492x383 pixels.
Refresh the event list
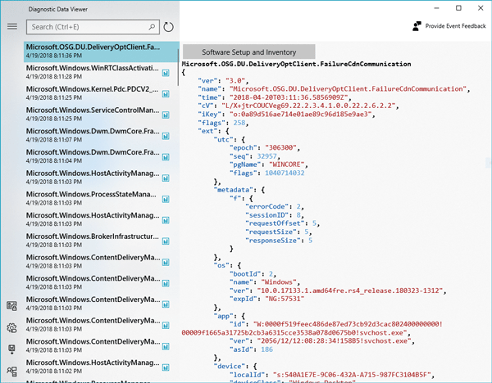[x=168, y=27]
